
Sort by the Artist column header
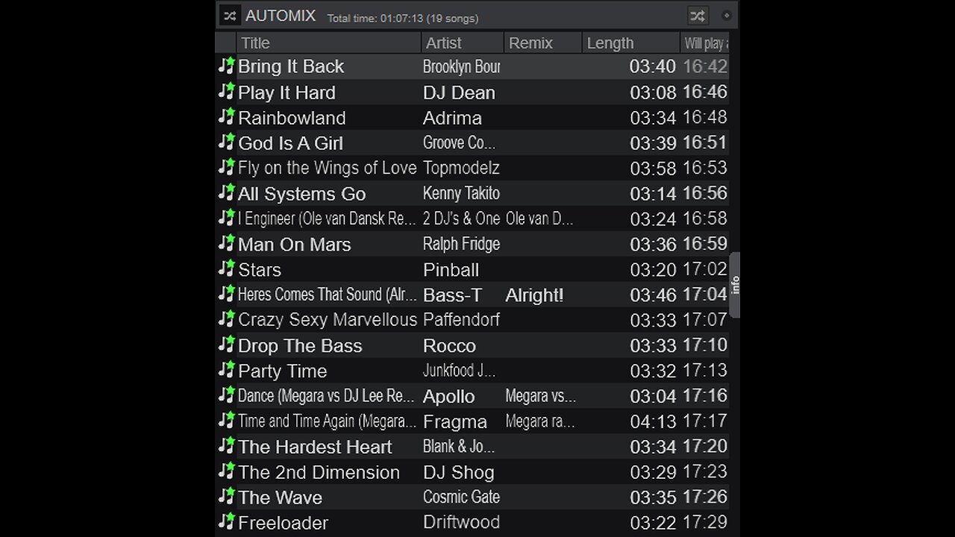[463, 43]
